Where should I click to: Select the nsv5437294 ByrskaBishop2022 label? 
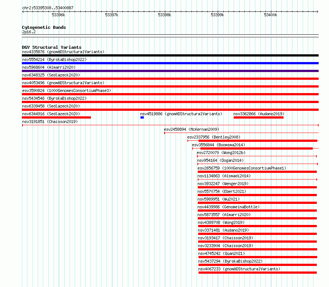coord(230,261)
